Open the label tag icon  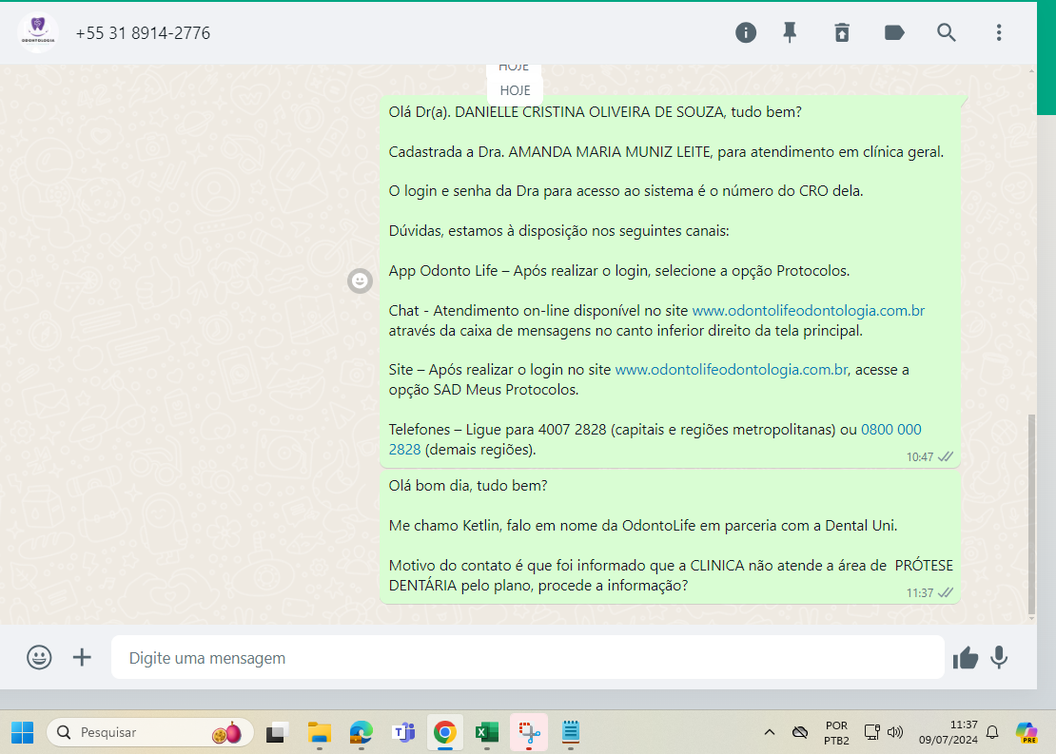894,32
